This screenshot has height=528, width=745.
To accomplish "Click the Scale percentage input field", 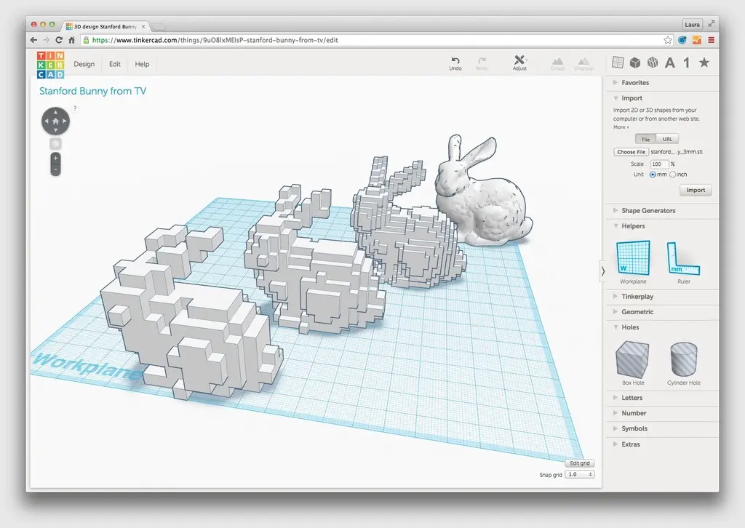I will click(659, 164).
